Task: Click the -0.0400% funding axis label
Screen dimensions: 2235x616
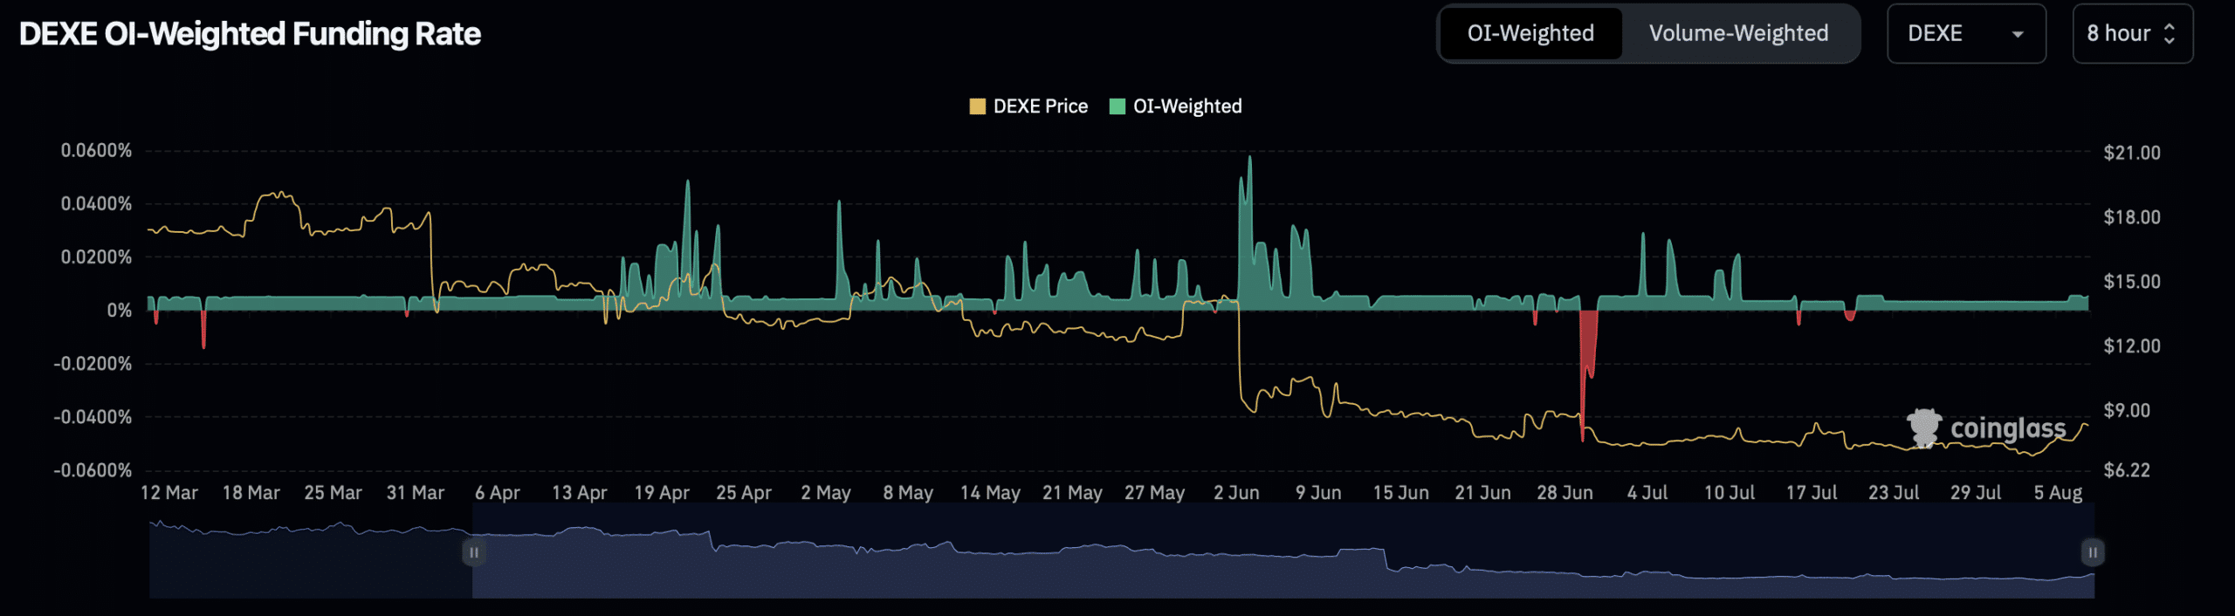Action: 93,417
